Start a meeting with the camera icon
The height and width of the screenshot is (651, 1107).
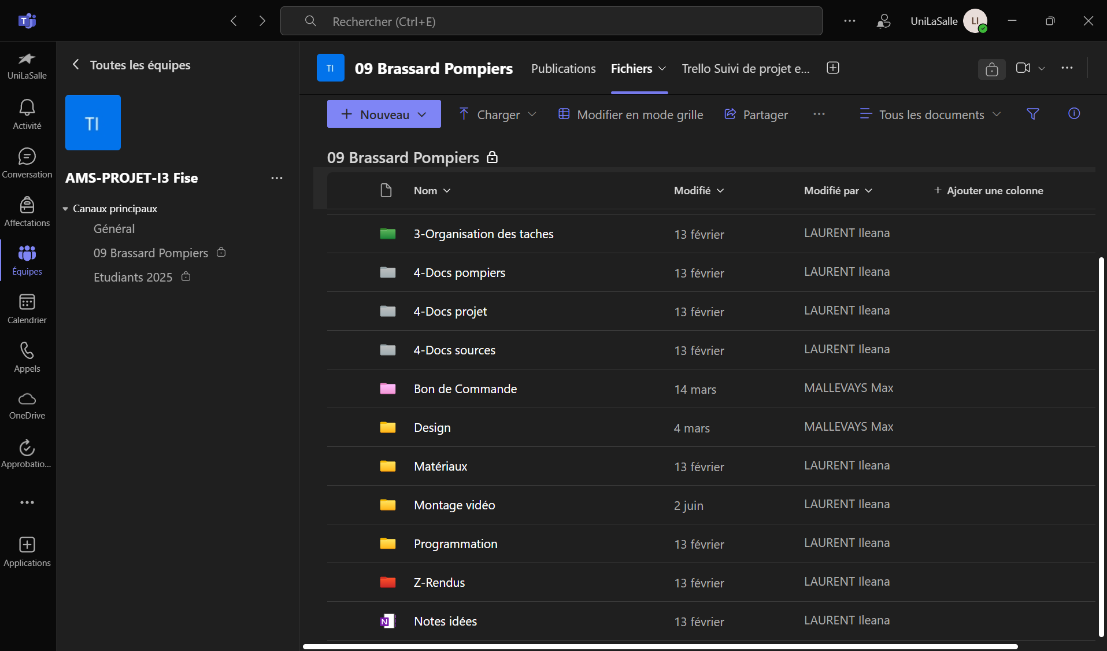tap(1023, 68)
